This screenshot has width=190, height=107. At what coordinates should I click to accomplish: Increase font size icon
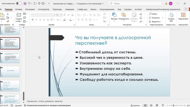click(x=65, y=15)
